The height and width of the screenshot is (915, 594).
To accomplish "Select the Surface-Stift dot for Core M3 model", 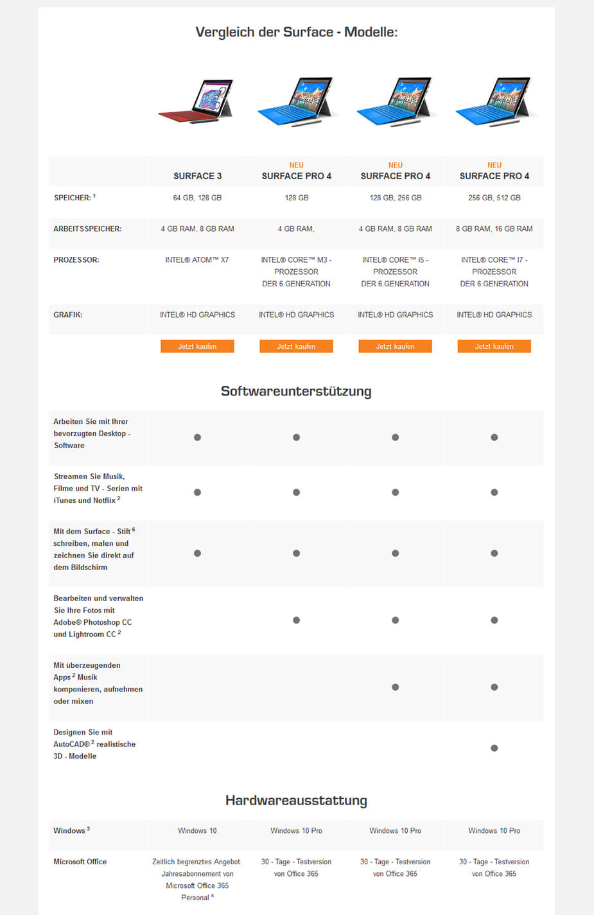I will (296, 552).
